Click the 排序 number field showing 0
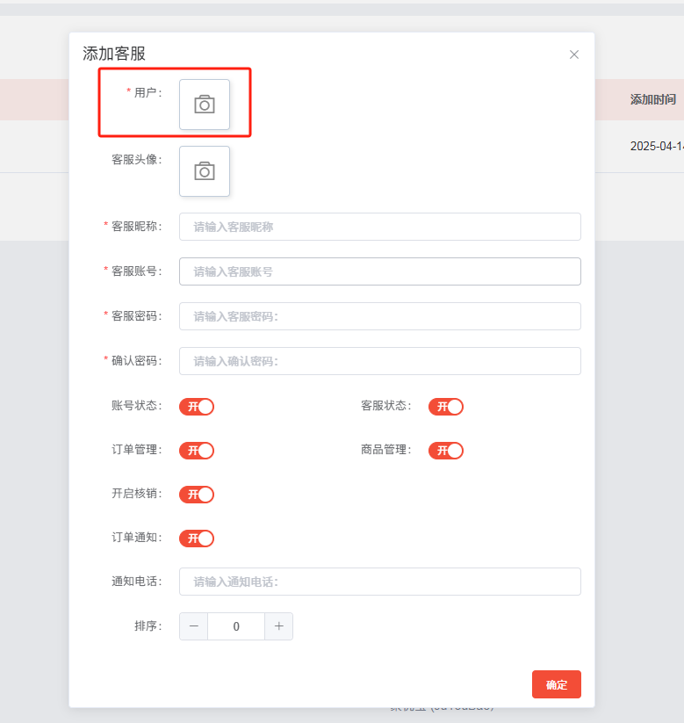This screenshot has width=684, height=723. click(236, 625)
